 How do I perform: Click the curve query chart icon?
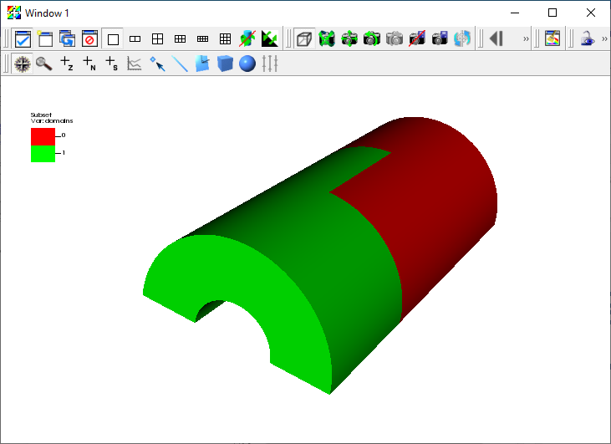134,64
